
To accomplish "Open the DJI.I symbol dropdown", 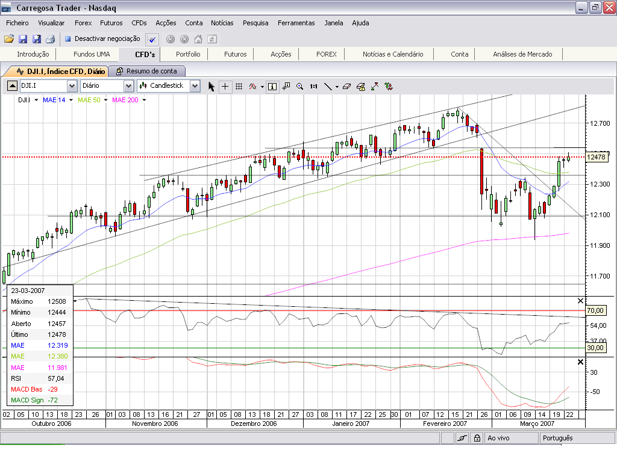I will coord(72,85).
